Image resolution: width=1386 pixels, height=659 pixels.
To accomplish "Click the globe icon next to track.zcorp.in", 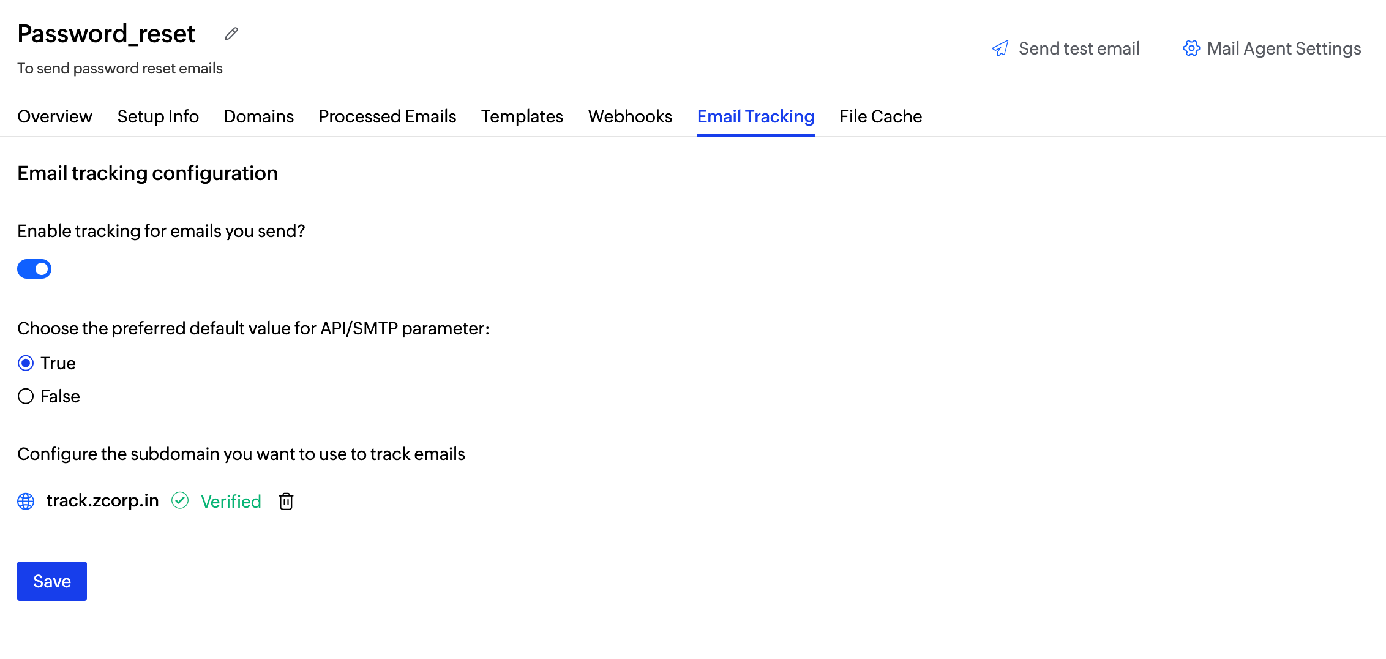I will pos(26,502).
